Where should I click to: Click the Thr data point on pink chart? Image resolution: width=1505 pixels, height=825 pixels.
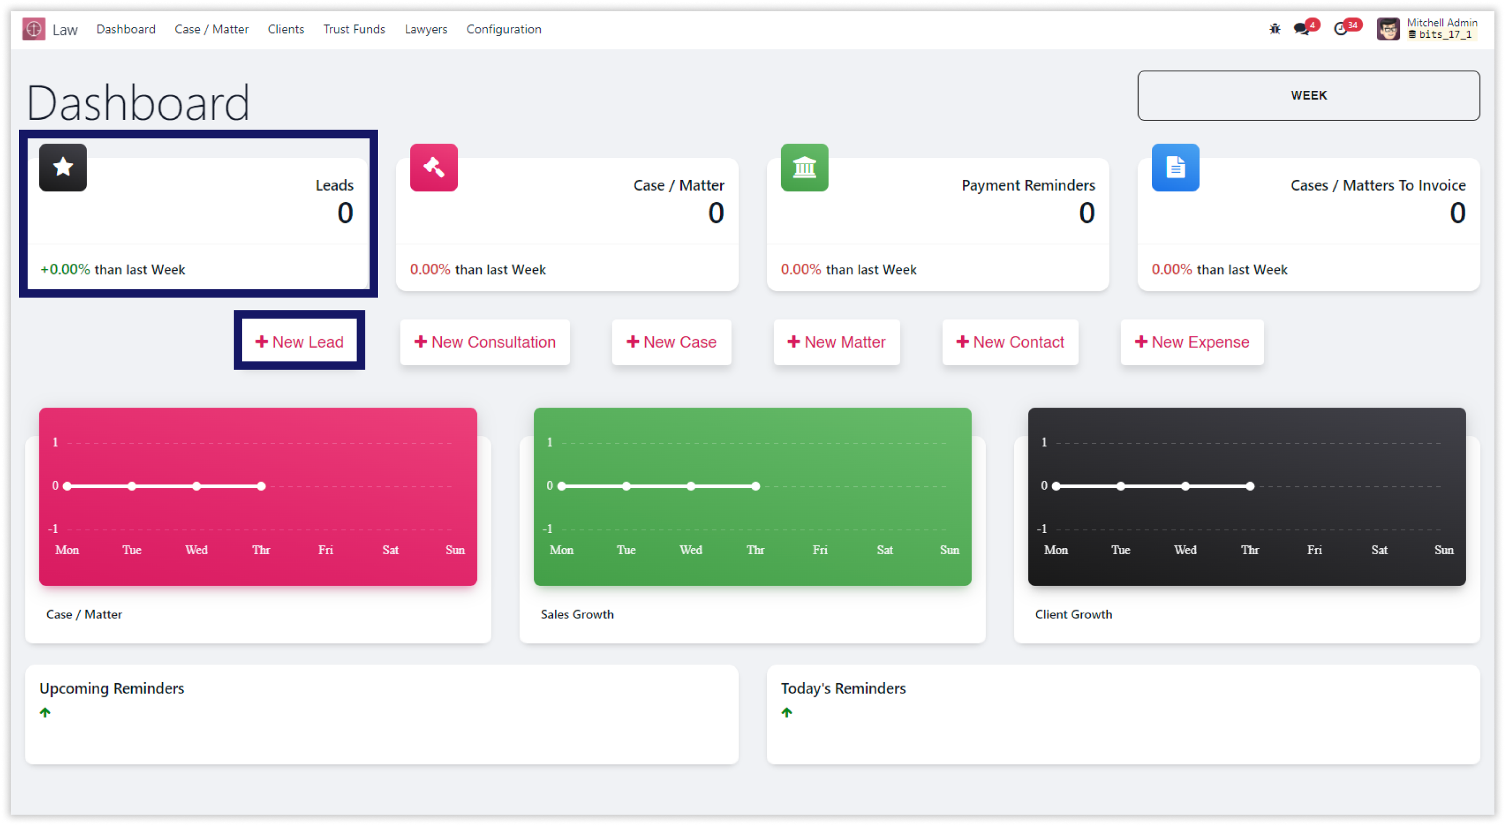coord(262,486)
